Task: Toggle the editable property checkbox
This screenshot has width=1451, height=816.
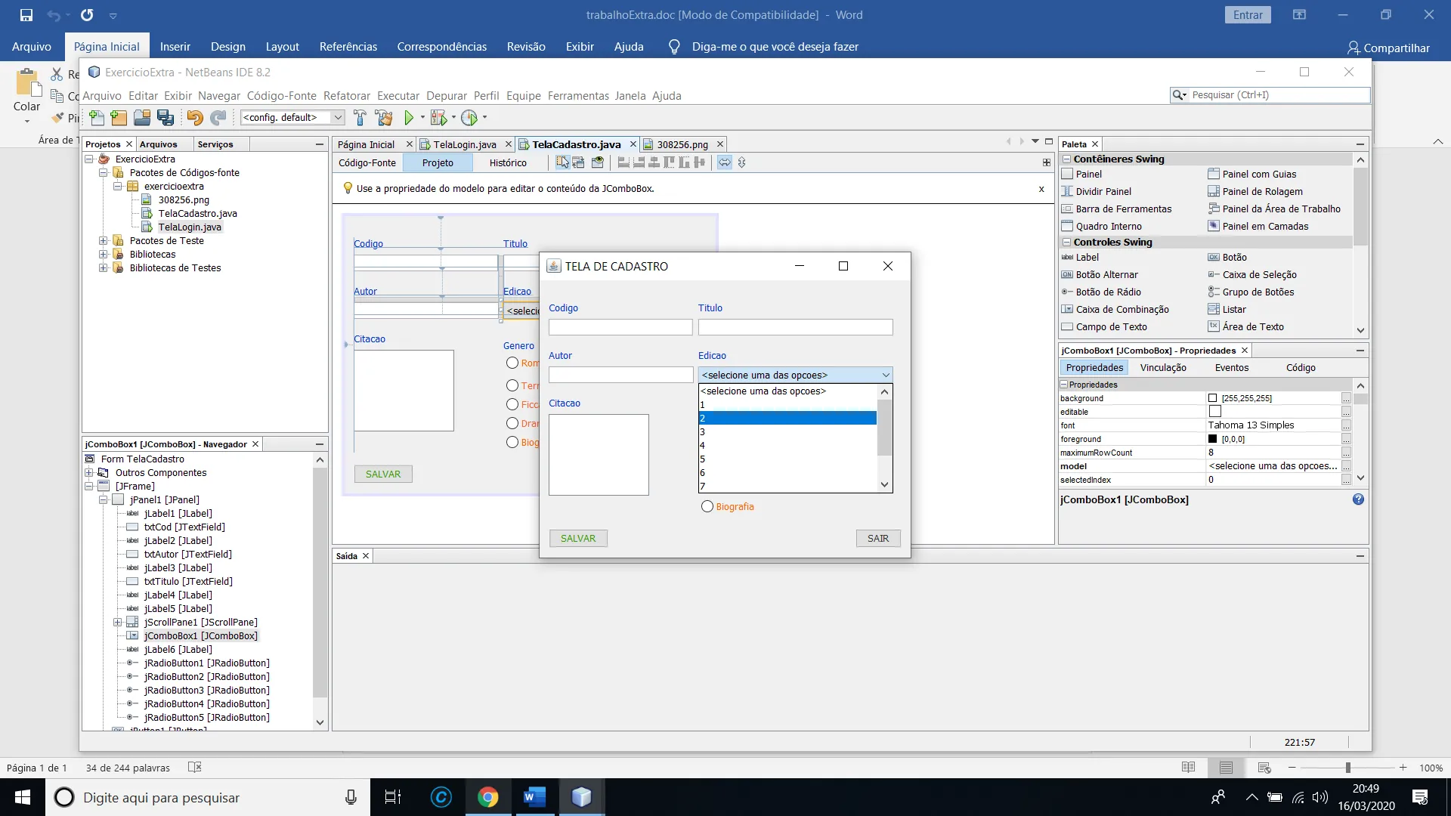Action: coord(1215,412)
